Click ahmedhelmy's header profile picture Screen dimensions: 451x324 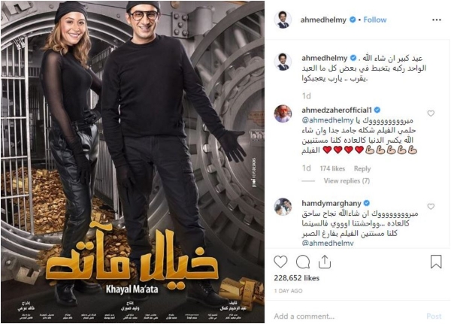pyautogui.click(x=283, y=20)
